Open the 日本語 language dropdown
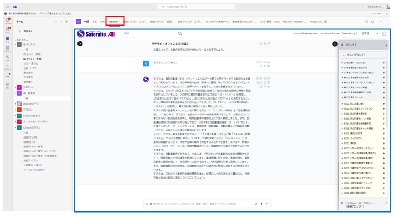 click(369, 33)
